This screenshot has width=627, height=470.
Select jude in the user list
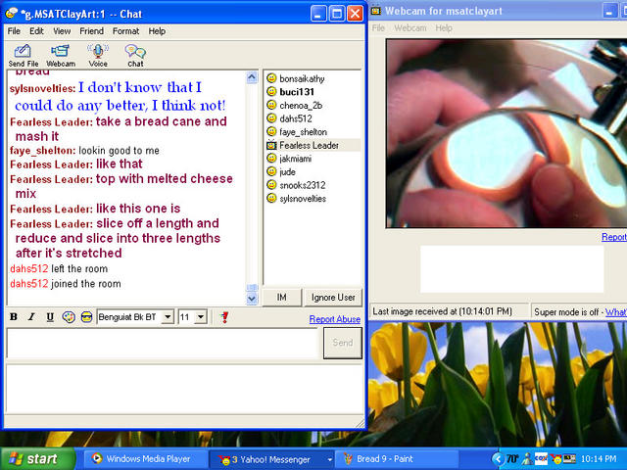tap(287, 172)
